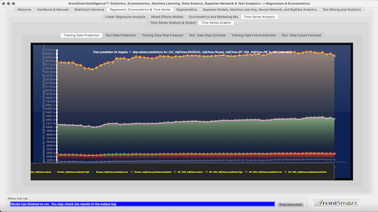
Task: Open the Statistical Inference tab
Action: (x=89, y=9)
